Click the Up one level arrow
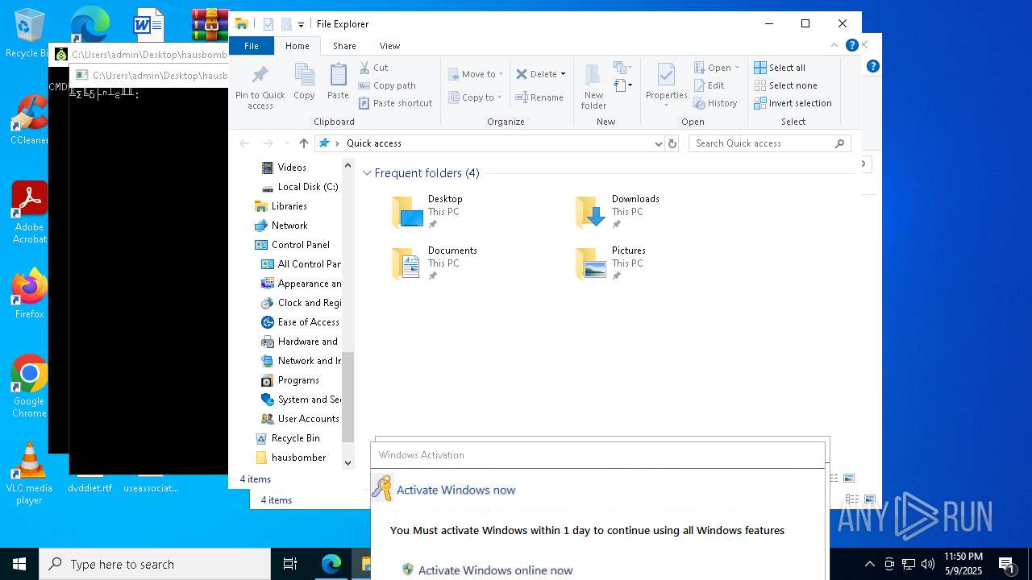 (303, 143)
